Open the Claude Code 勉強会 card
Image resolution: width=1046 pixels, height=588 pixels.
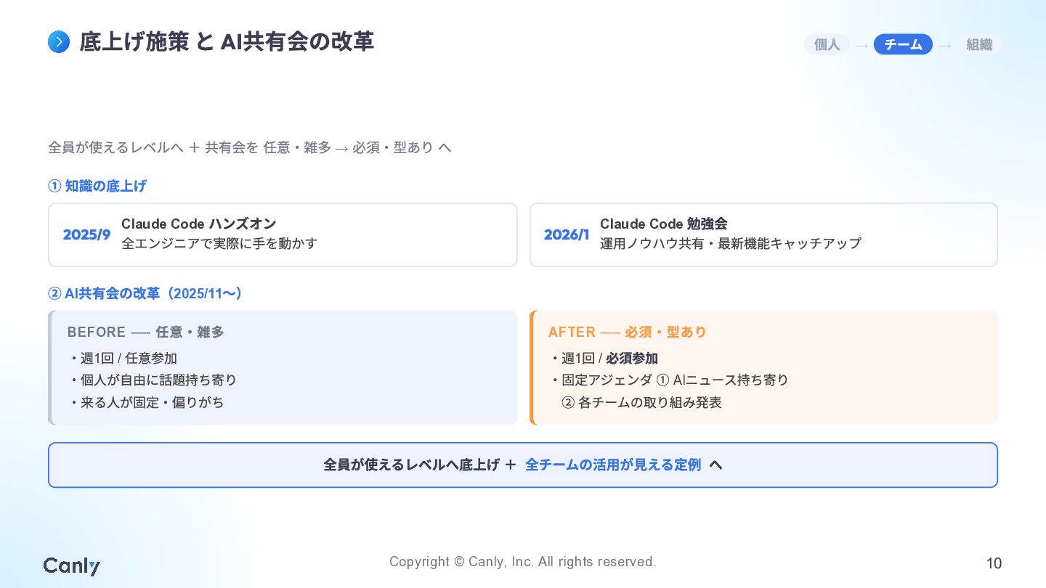pos(763,234)
